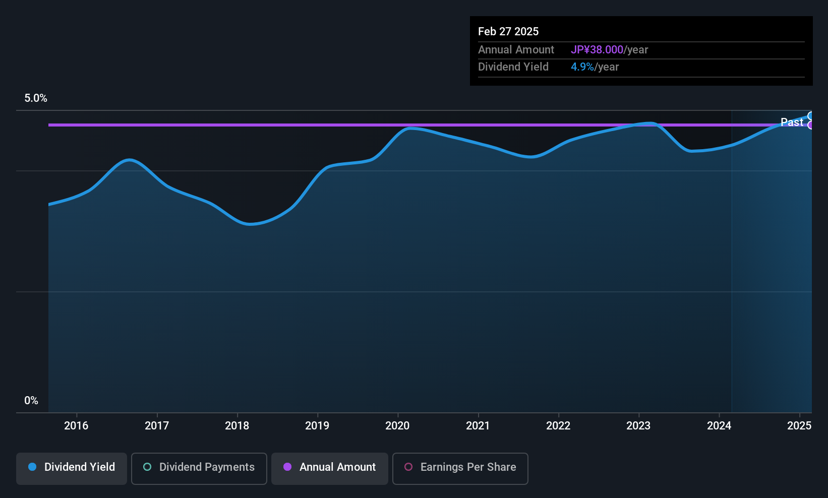Click the 2020 x-axis label

[x=397, y=425]
